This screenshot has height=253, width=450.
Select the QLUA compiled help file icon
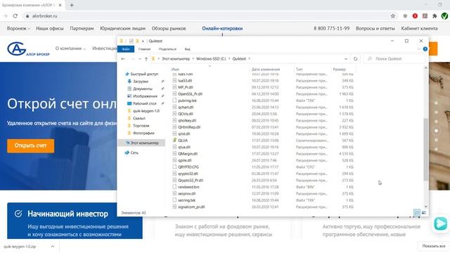(x=174, y=141)
